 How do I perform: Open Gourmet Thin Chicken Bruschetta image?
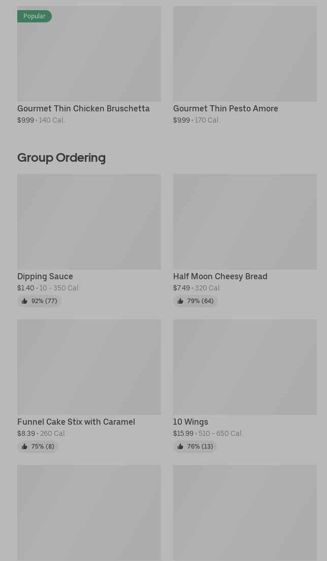coord(89,53)
